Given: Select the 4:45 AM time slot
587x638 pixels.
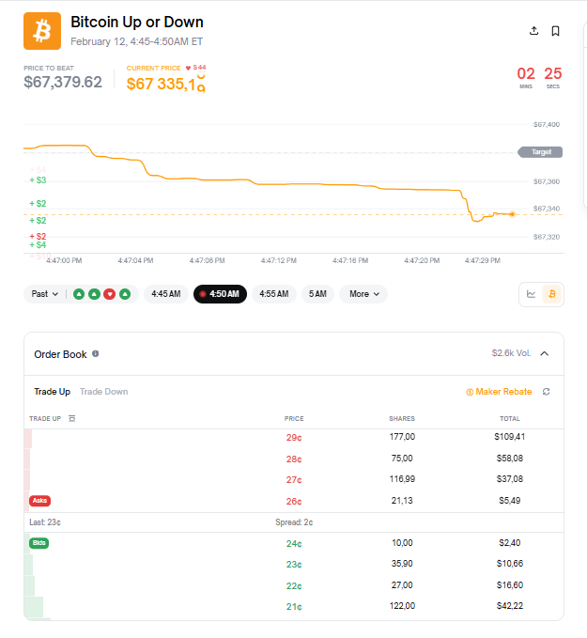Looking at the screenshot, I should pyautogui.click(x=166, y=294).
